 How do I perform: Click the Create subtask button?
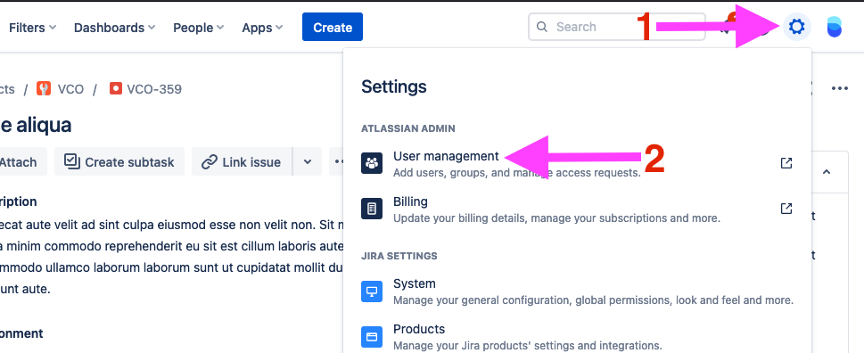(119, 162)
